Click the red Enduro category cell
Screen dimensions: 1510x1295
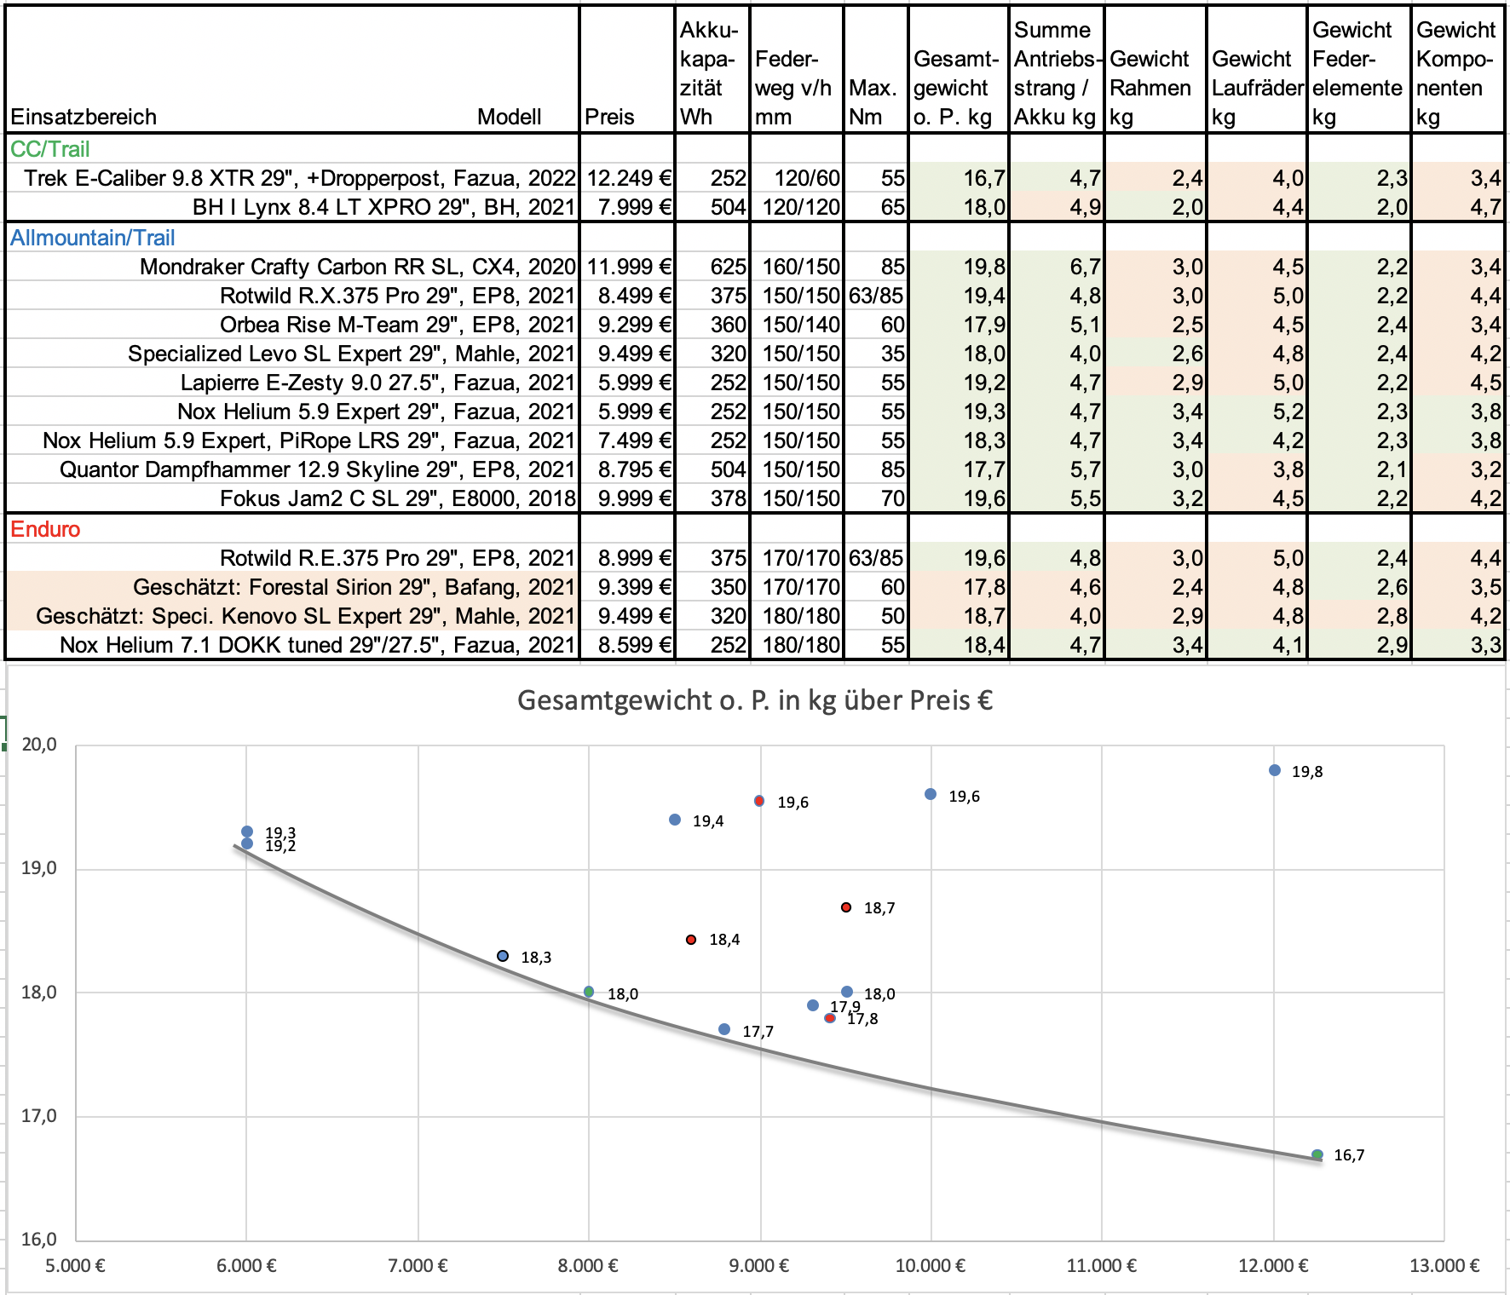click(45, 529)
